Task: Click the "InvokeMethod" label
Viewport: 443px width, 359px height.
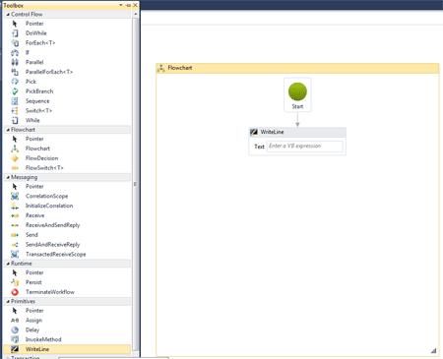Action: 43,339
